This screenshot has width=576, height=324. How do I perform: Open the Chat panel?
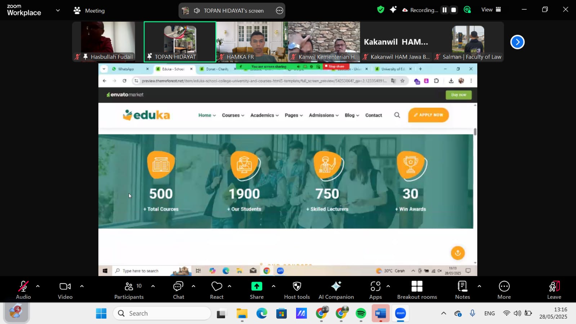[x=178, y=290]
